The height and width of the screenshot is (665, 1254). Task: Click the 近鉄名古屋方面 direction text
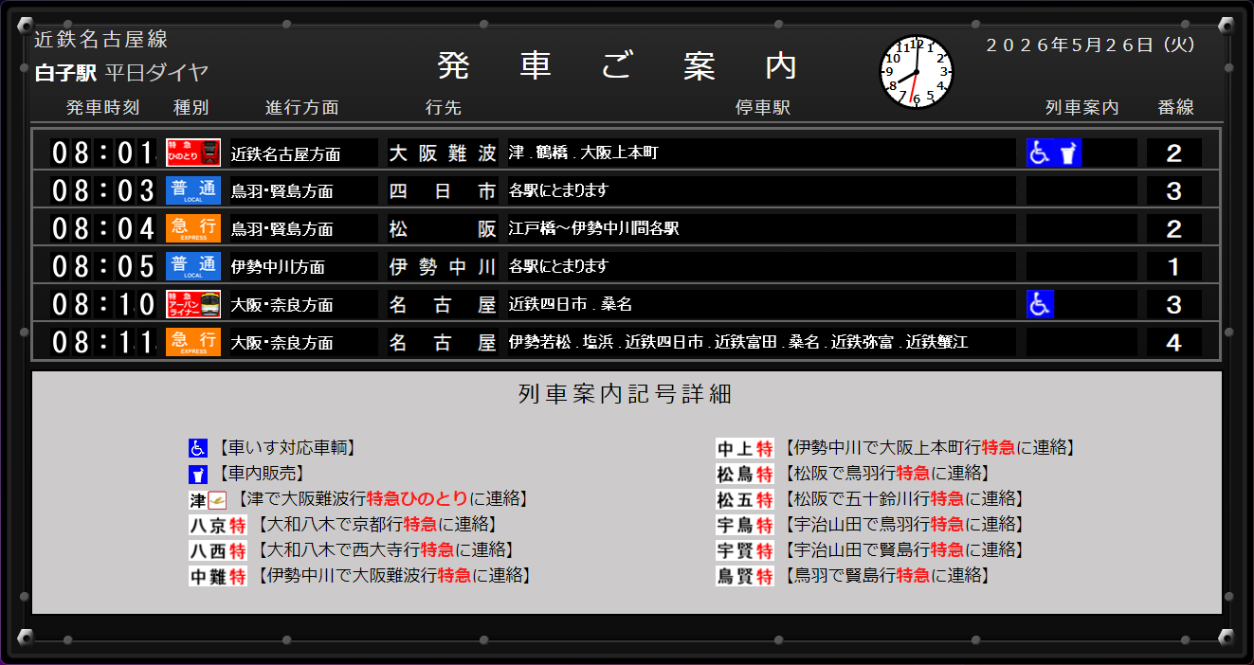(x=285, y=153)
